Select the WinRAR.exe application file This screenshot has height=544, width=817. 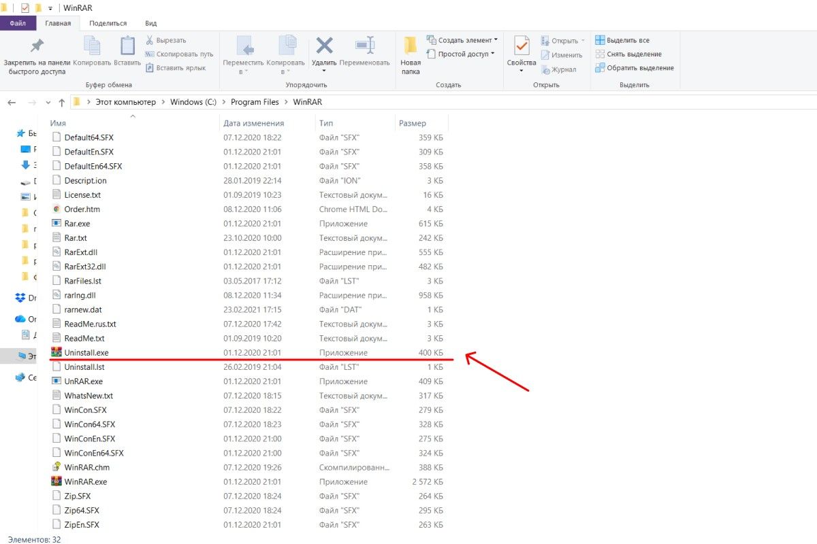click(85, 481)
